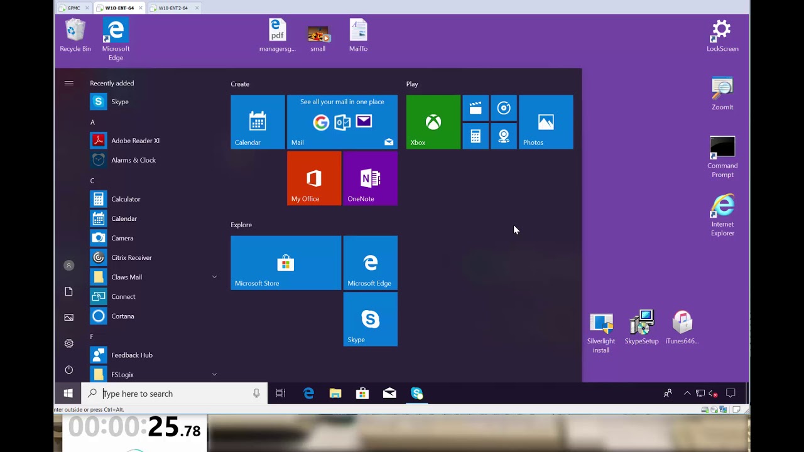Launch the Microsoft Edge tile under Explore
The height and width of the screenshot is (452, 804).
(x=371, y=262)
